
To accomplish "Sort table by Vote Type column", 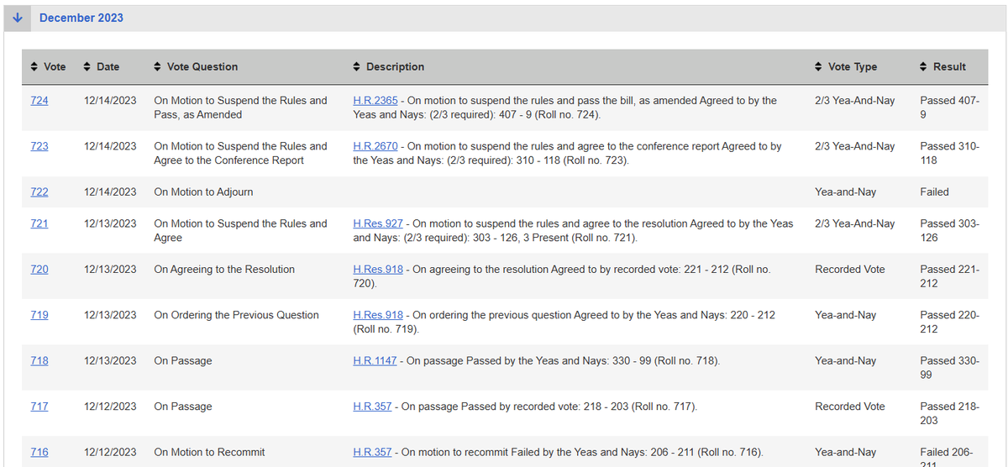I will [846, 66].
